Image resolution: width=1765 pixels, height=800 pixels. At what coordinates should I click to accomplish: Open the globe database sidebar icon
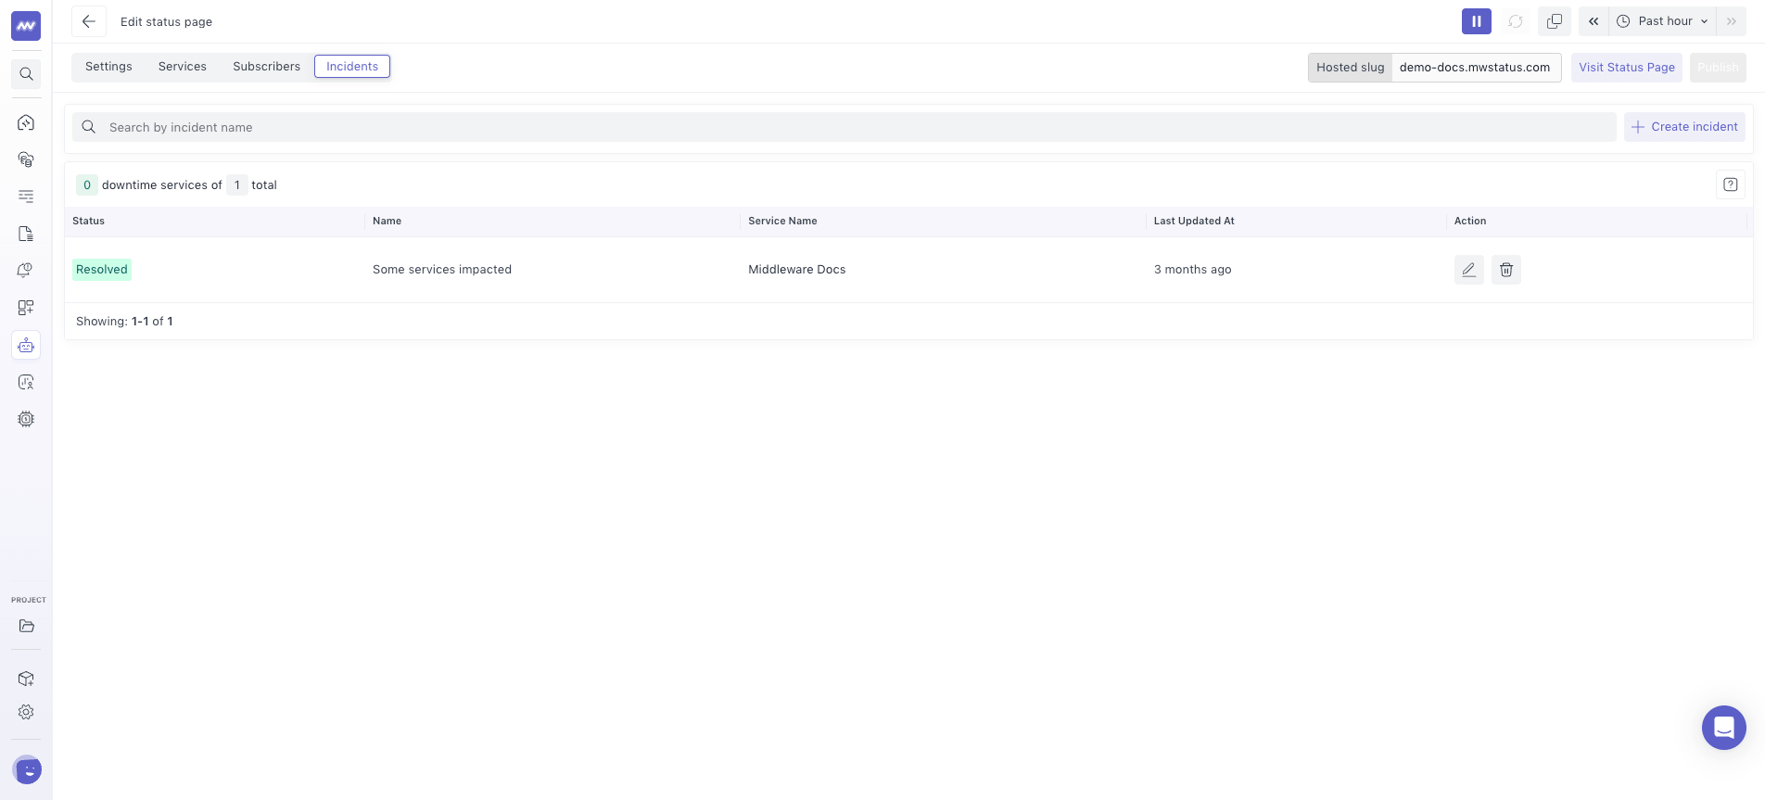coord(26,159)
